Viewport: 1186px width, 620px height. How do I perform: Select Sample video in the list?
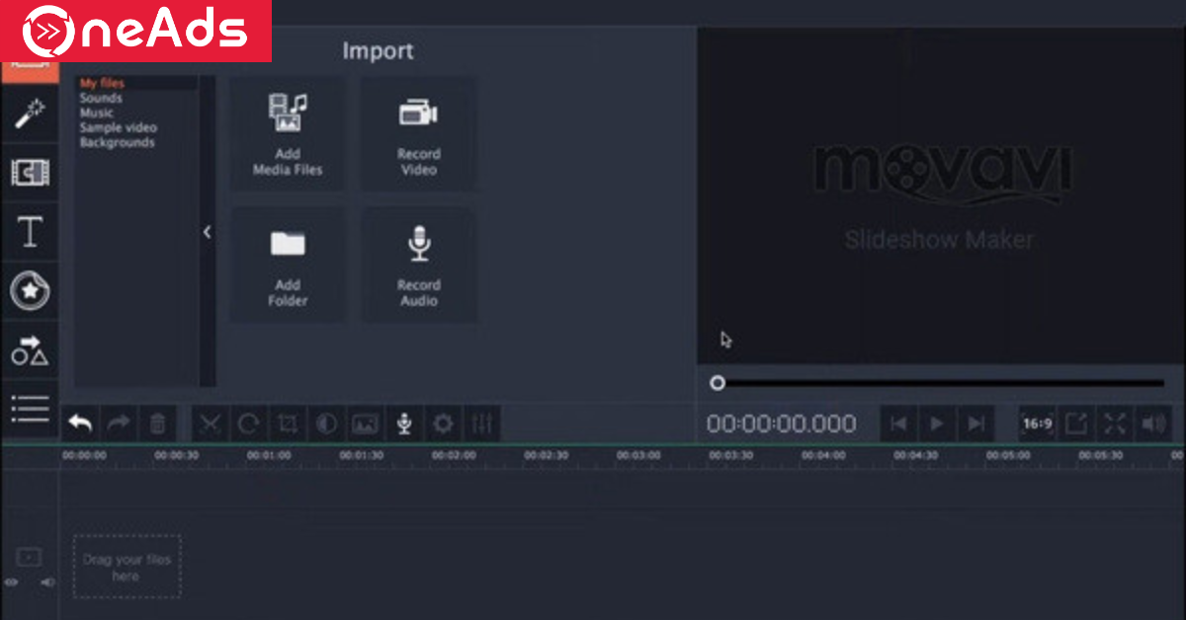(118, 128)
